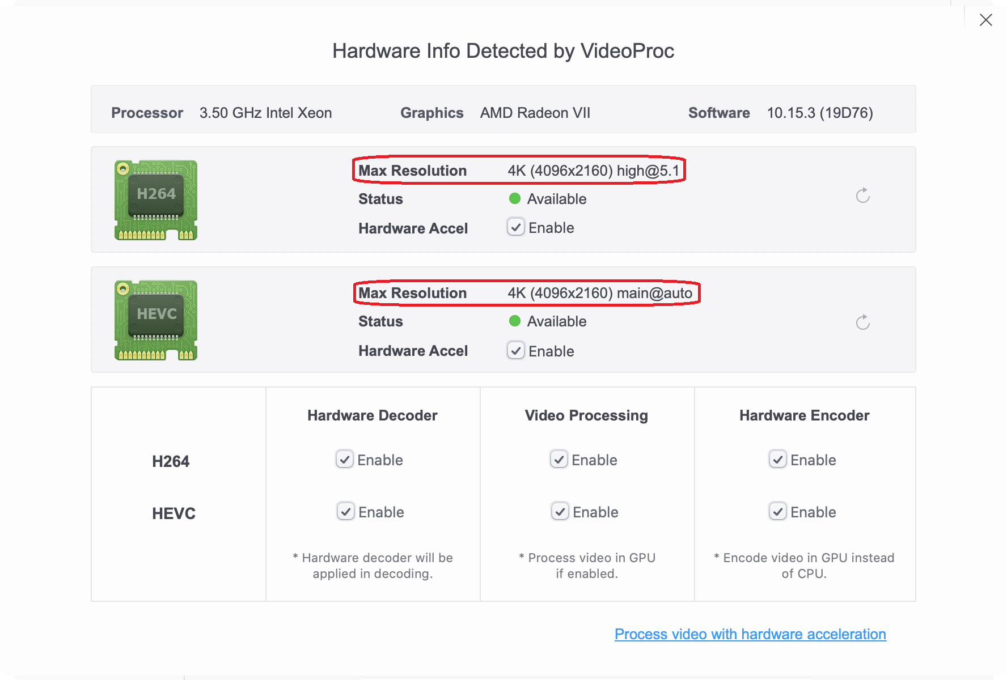
Task: Click the H264 chip icon
Action: click(156, 200)
